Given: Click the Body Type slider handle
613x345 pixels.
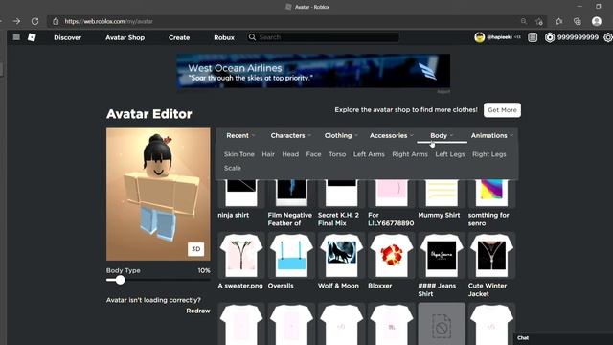Looking at the screenshot, I should (x=120, y=280).
